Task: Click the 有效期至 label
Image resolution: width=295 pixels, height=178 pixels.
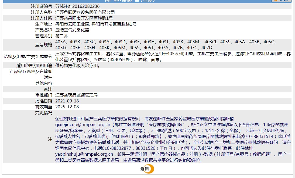Action: (44, 107)
